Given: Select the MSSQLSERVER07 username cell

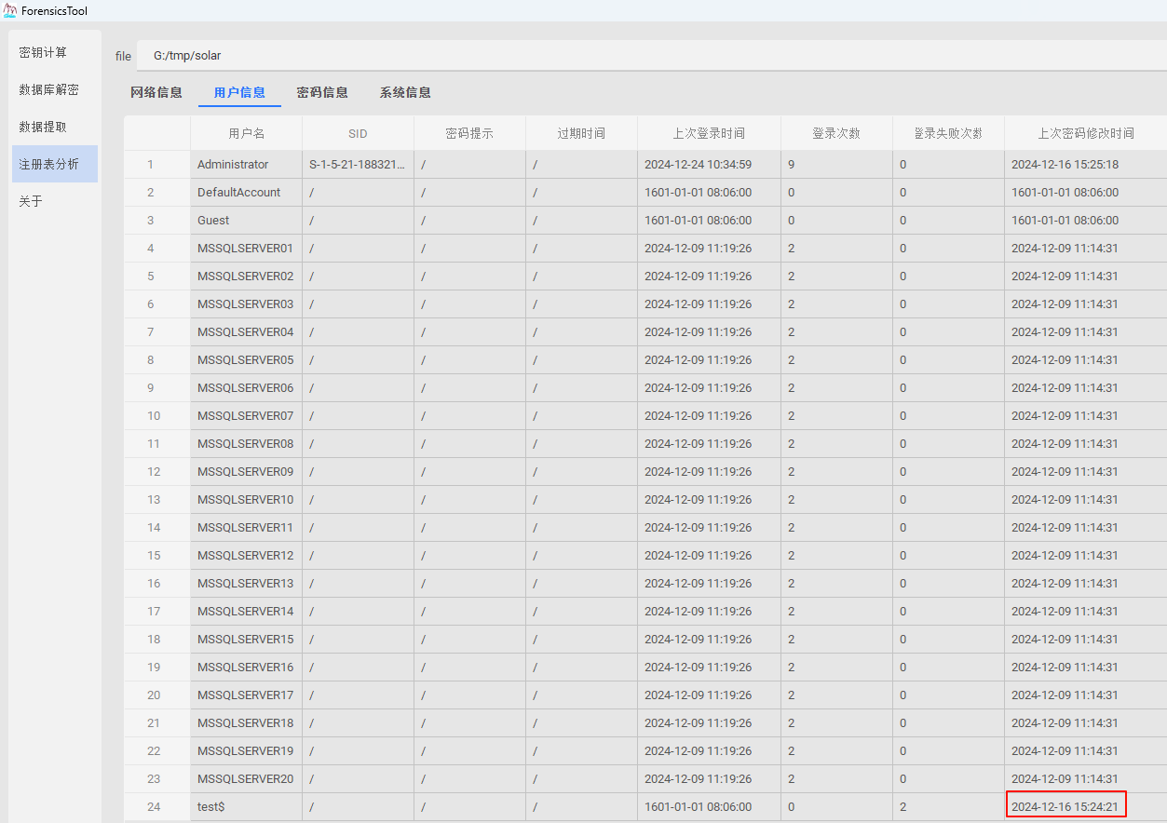Looking at the screenshot, I should [x=247, y=416].
